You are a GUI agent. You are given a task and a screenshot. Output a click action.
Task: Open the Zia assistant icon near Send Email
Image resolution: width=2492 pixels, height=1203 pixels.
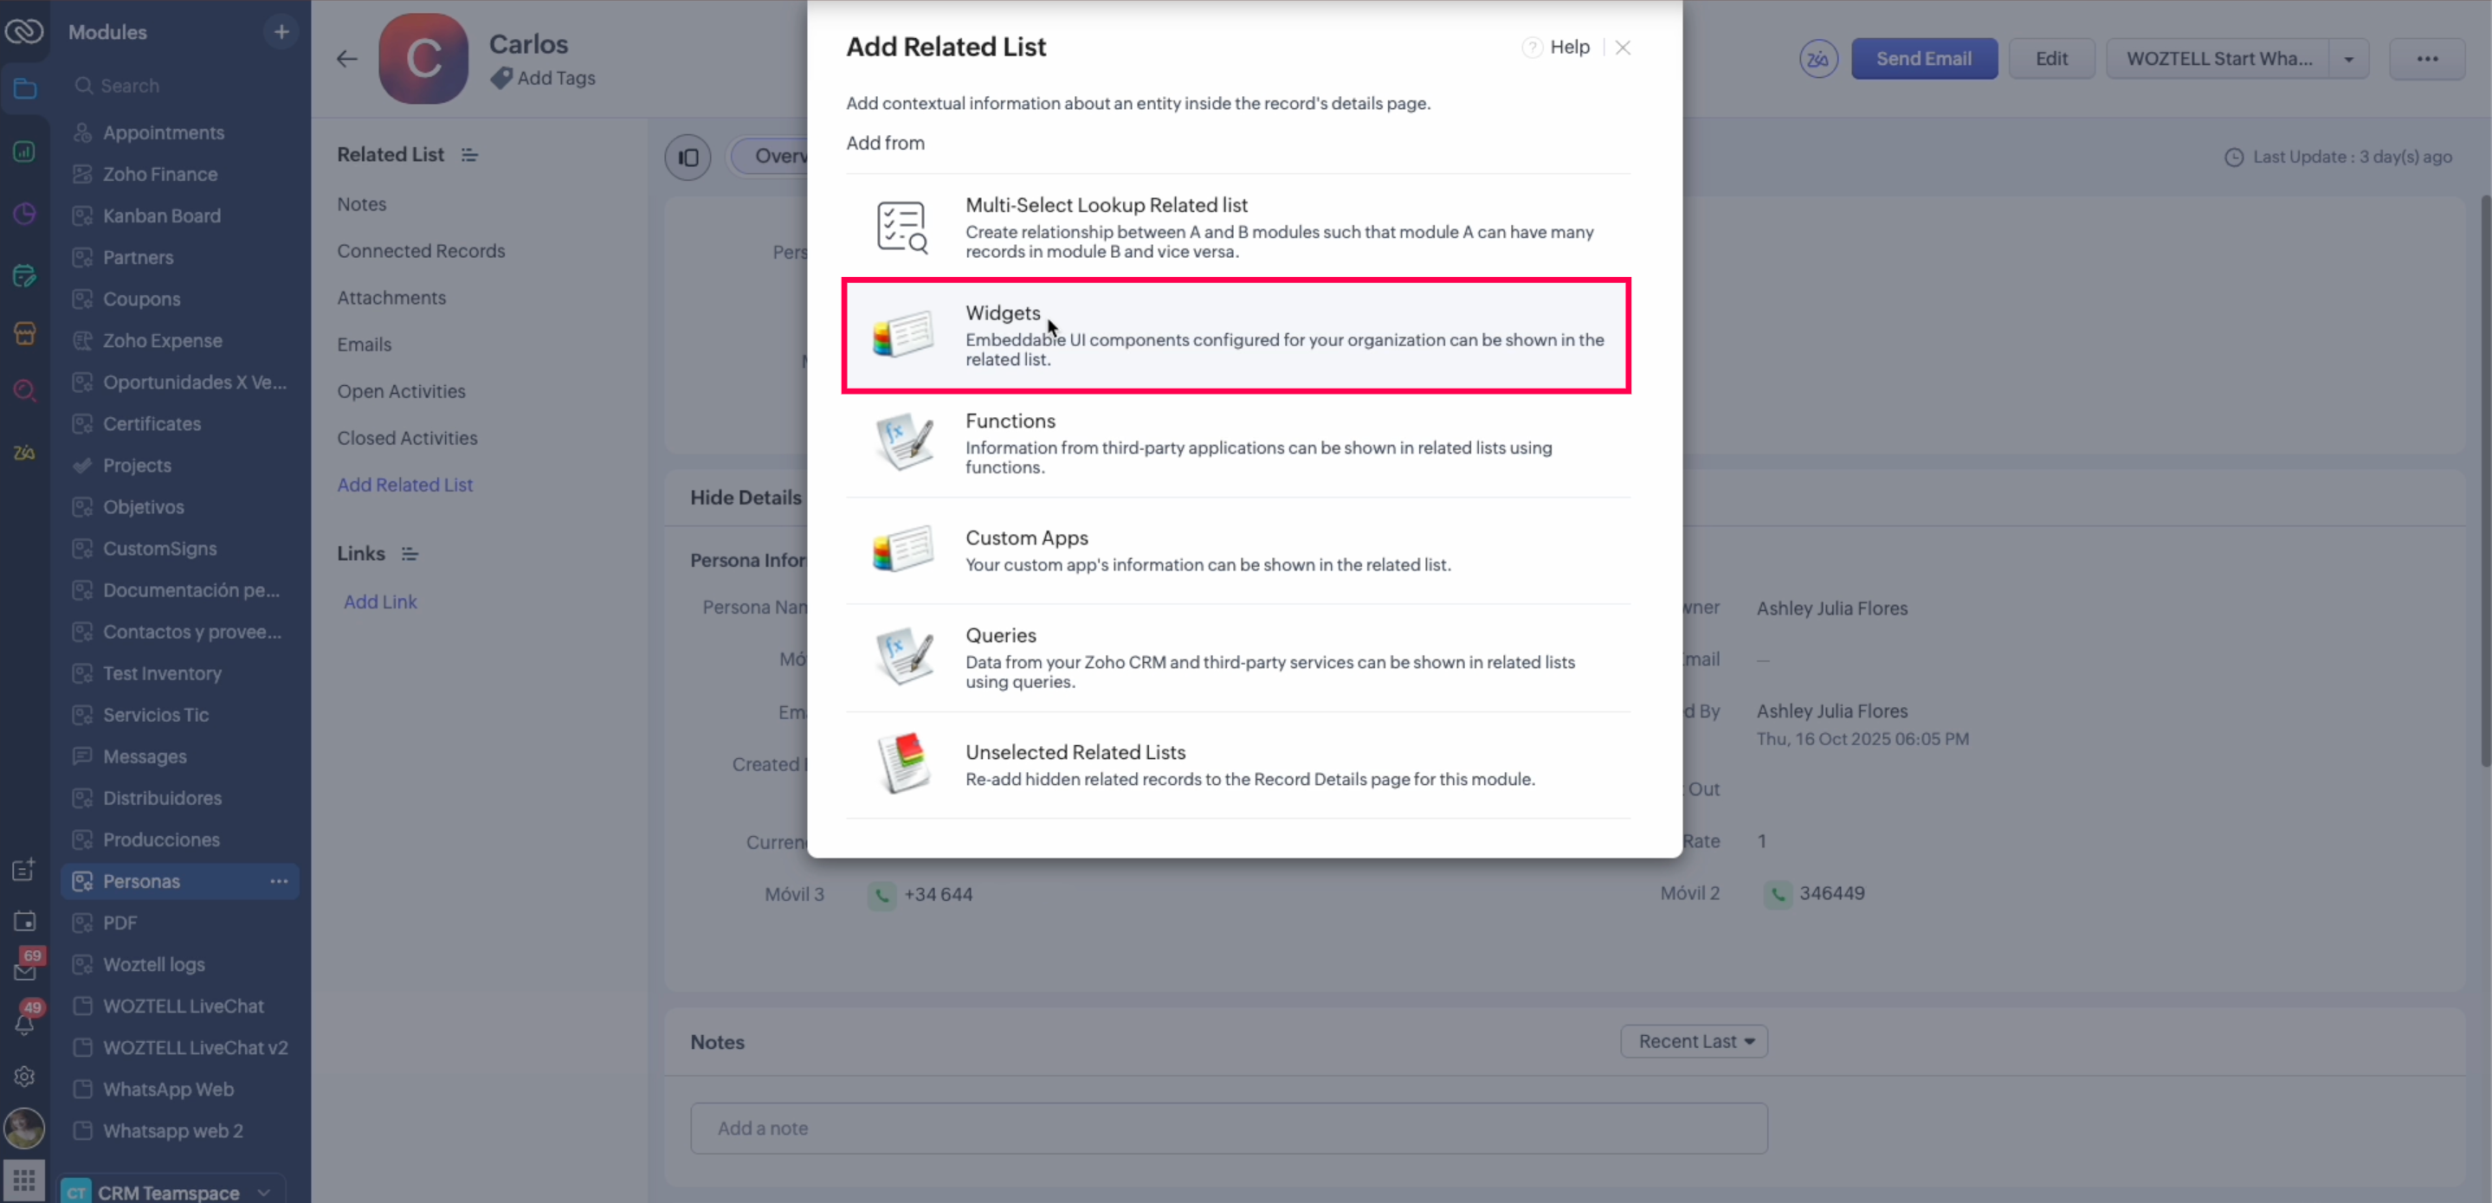tap(1817, 59)
